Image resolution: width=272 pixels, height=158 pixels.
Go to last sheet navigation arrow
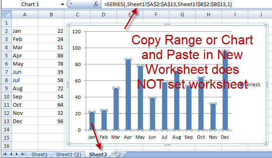[x=23, y=154]
